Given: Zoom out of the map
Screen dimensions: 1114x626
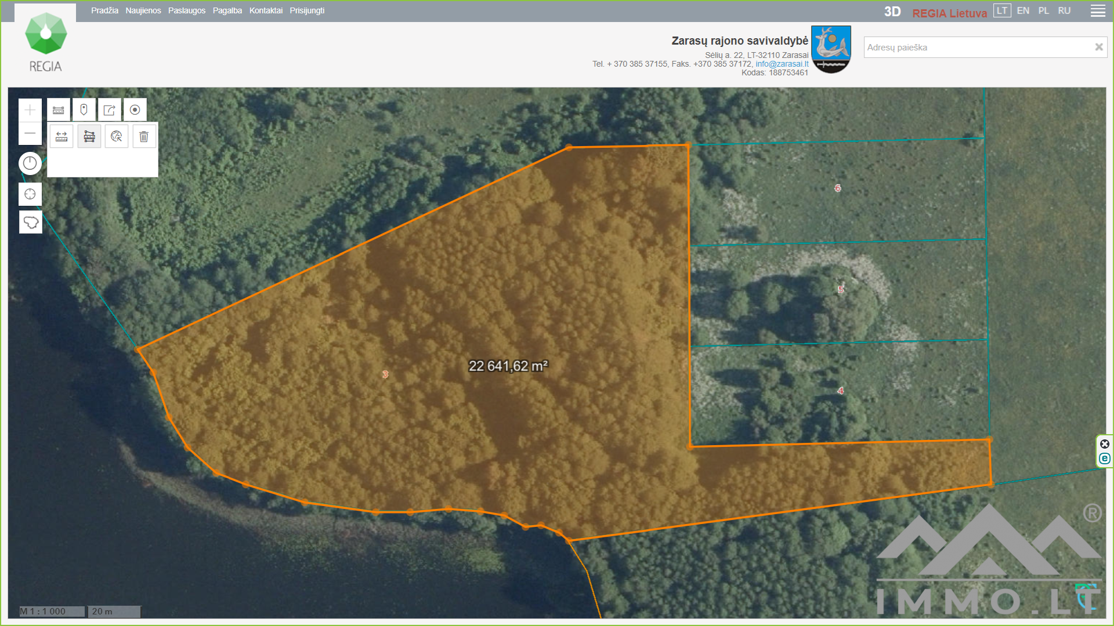Looking at the screenshot, I should tap(30, 133).
